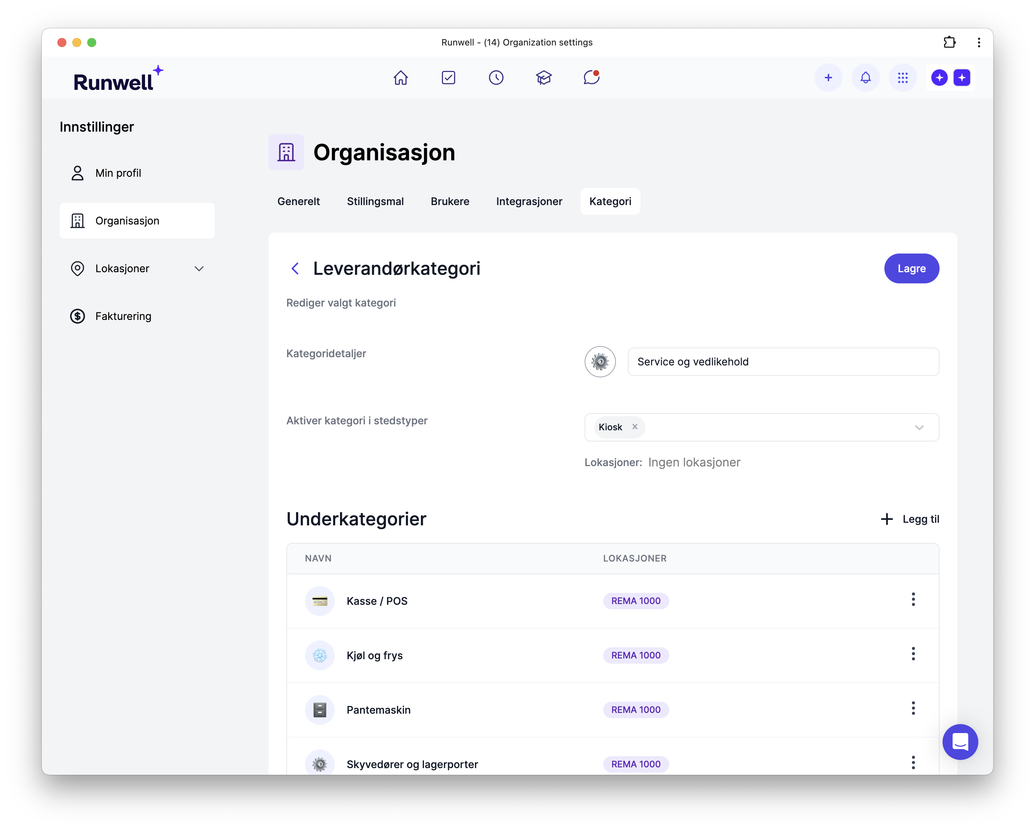This screenshot has height=830, width=1035.
Task: Click the REMA 1000 tag for Pantemaskin
Action: (x=636, y=710)
